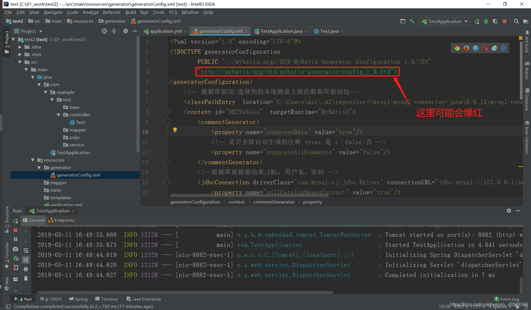Fold the commentGenerator block at line 9
531x310 pixels.
167,122
